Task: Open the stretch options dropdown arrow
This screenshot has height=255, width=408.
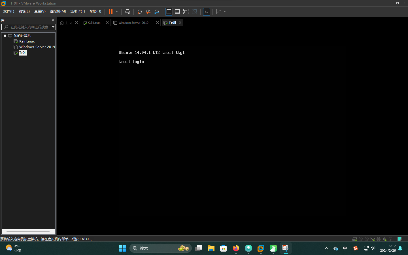Action: pyautogui.click(x=225, y=12)
